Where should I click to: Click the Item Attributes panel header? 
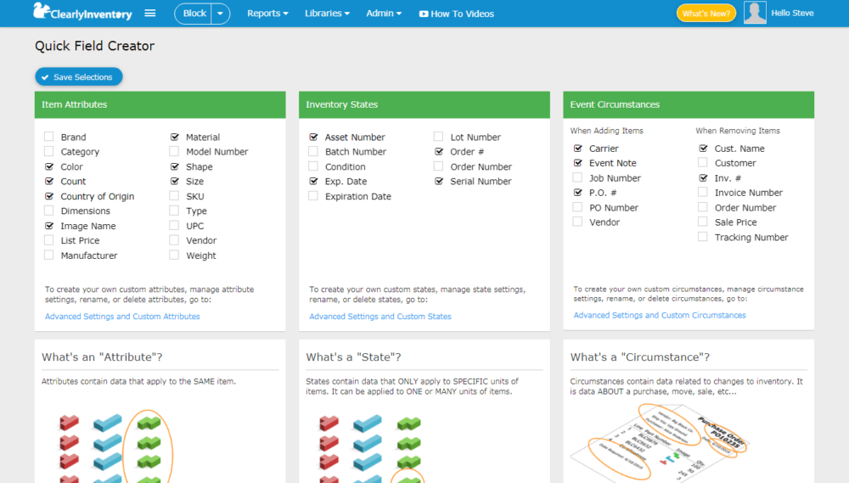pyautogui.click(x=160, y=104)
